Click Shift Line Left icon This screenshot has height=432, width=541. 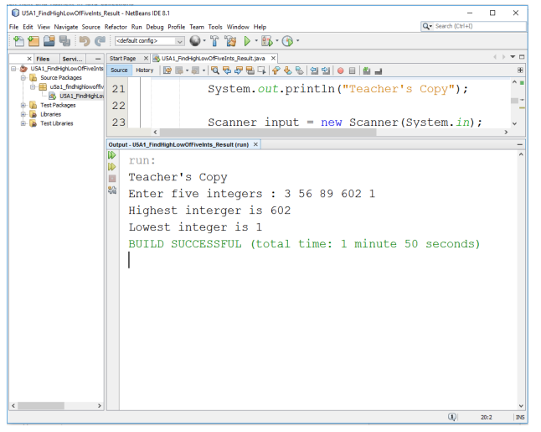[x=314, y=70]
